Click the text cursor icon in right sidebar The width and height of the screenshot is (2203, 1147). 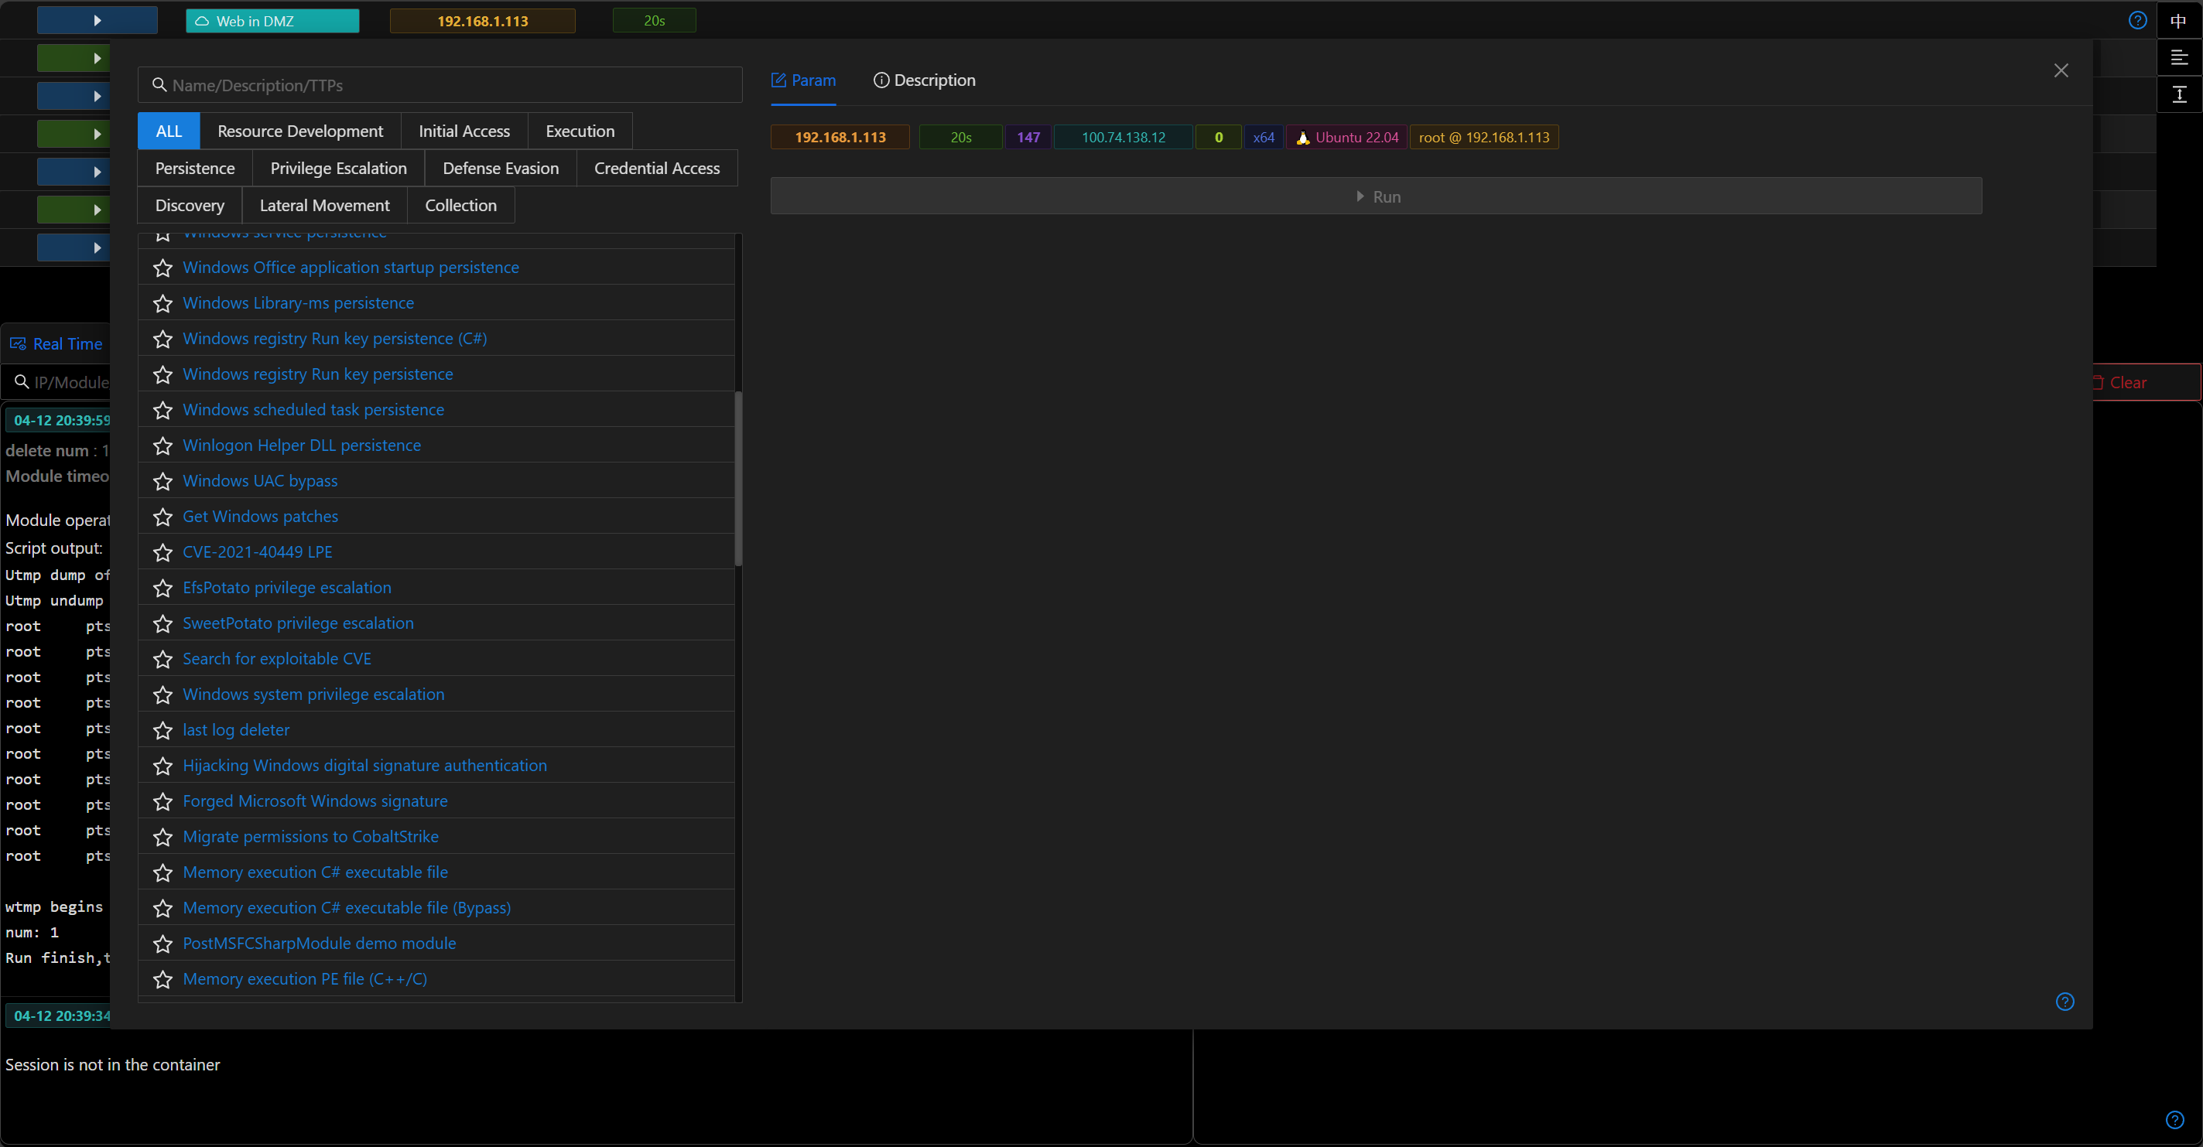2178,94
